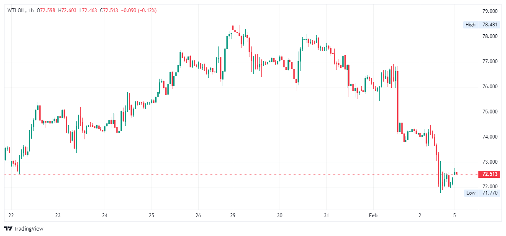This screenshot has width=506, height=236.
Task: Select the 76.000 price scale label
Action: tap(490, 87)
